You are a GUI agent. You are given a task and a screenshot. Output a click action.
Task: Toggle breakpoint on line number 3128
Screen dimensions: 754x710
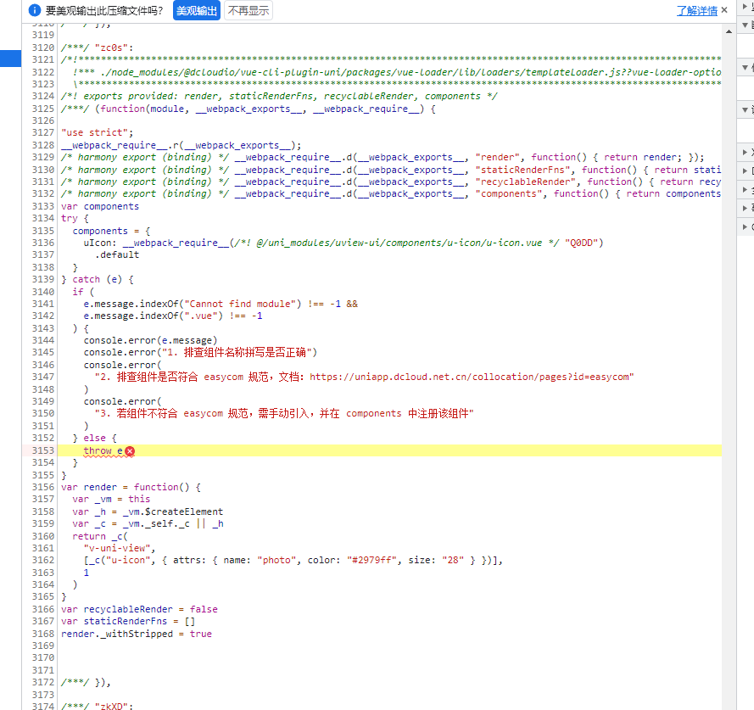tap(41, 145)
